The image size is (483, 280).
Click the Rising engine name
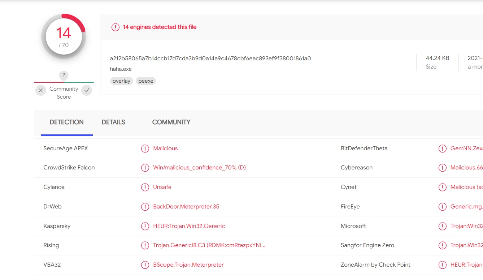tap(51, 245)
